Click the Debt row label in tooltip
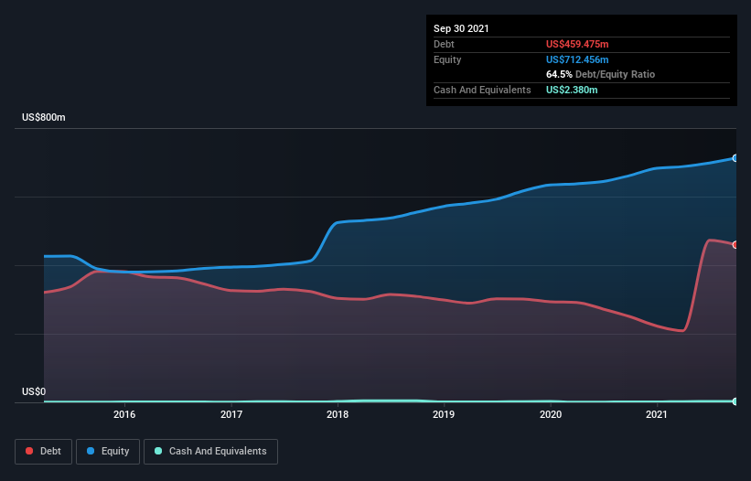This screenshot has height=481, width=751. (444, 44)
